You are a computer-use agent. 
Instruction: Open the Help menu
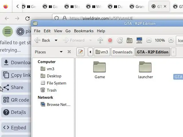pyautogui.click(x=101, y=31)
